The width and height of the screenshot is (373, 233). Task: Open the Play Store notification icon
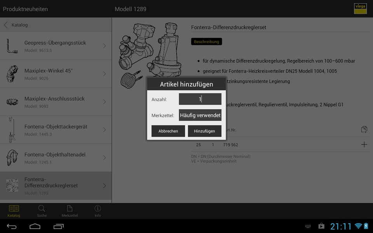point(321,226)
